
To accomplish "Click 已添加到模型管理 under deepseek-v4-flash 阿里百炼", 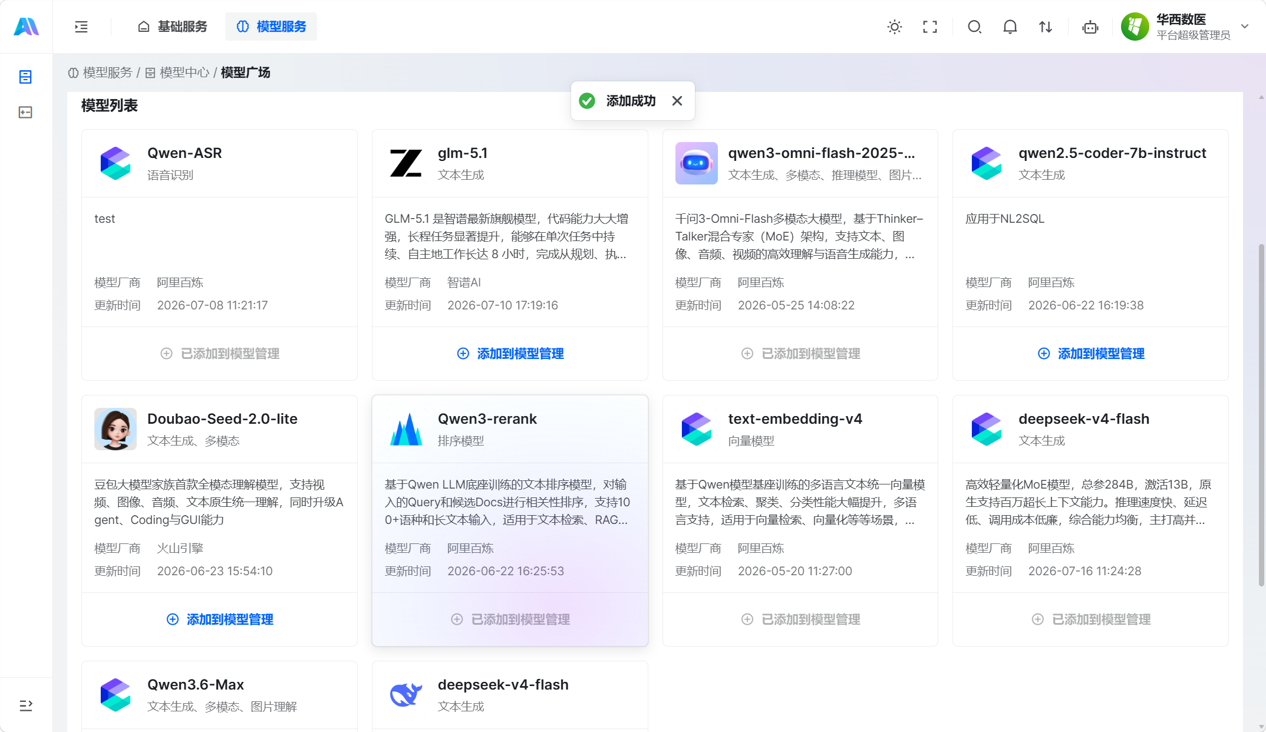I will [1091, 619].
